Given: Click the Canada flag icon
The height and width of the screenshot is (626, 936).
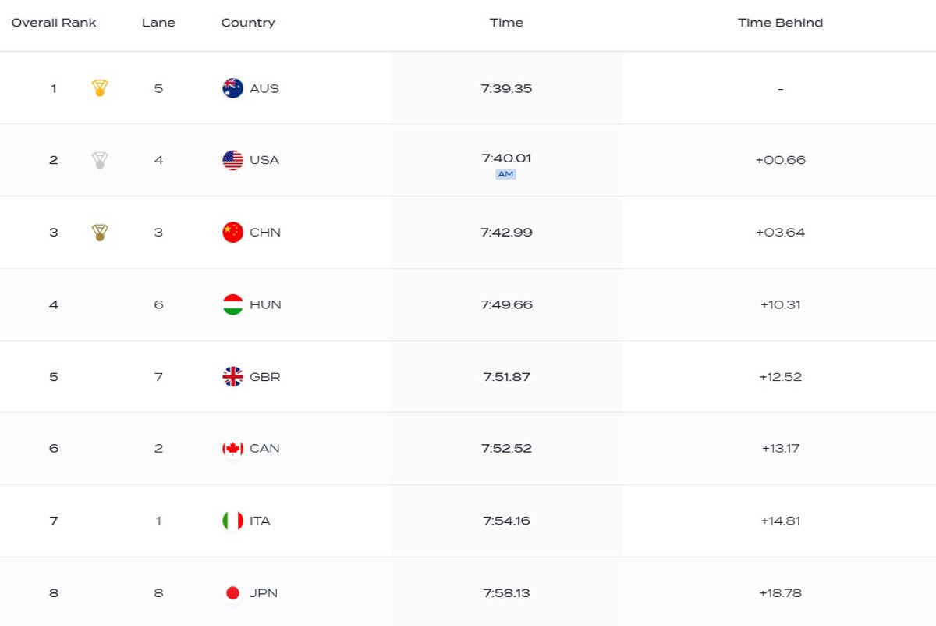Looking at the screenshot, I should pos(232,449).
